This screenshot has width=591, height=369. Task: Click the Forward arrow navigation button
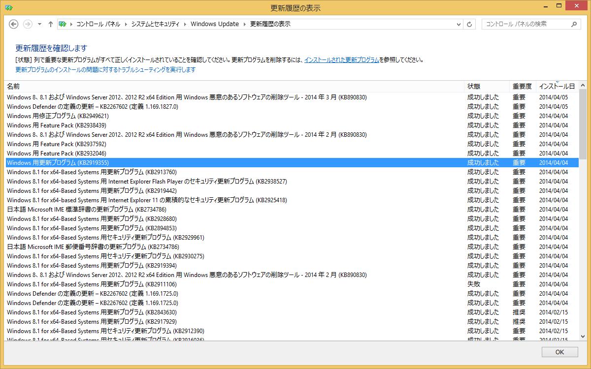[x=28, y=24]
